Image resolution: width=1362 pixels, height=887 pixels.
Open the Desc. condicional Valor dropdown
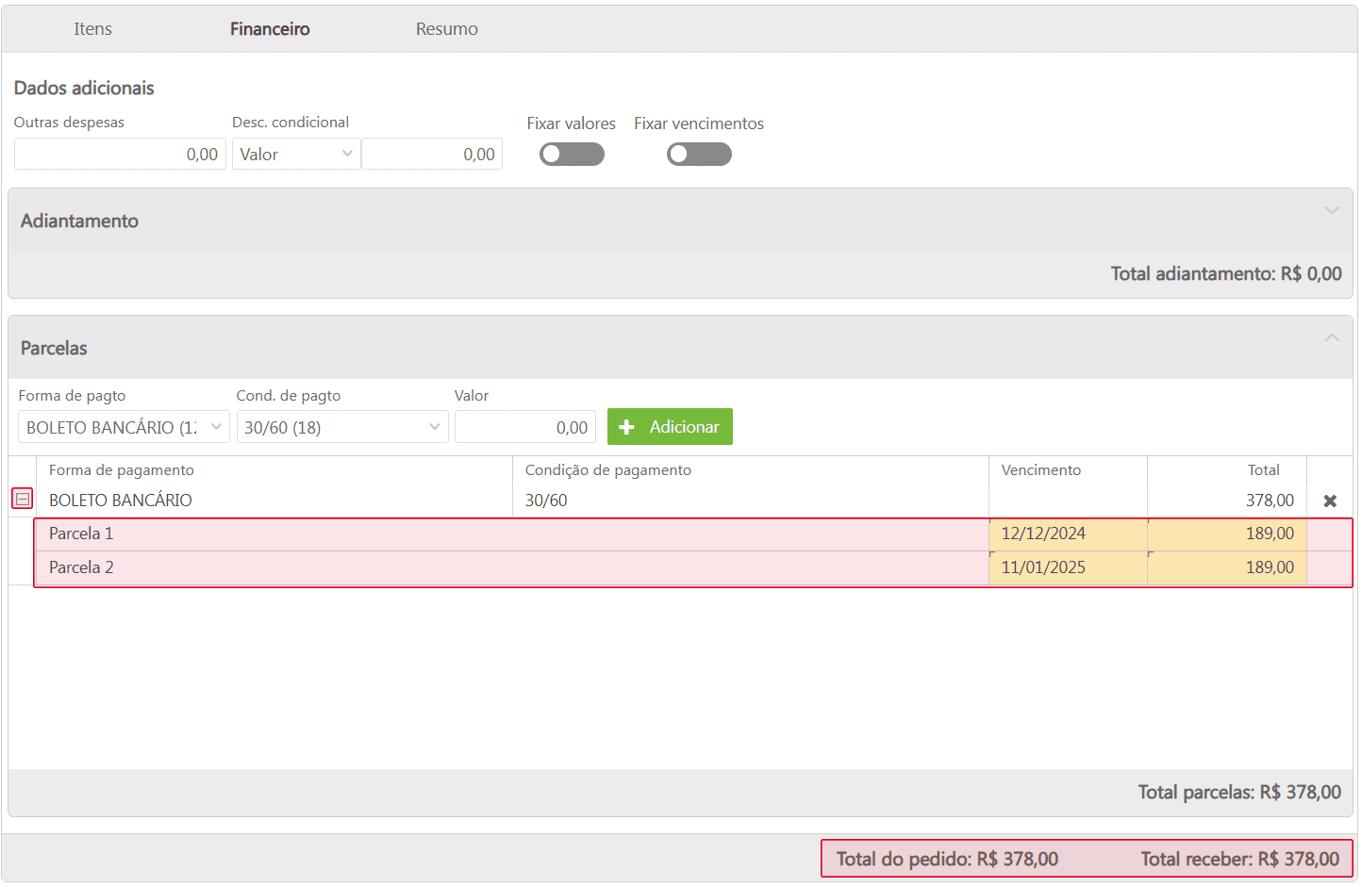pos(295,154)
